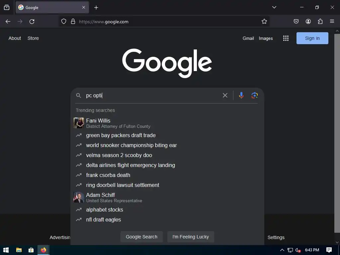This screenshot has height=255, width=340.
Task: Go to Google Images
Action: 266,39
